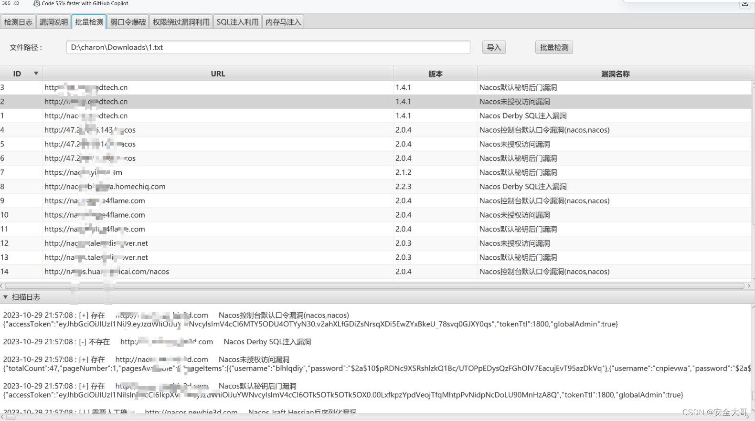Open the 弱口令爆破 tab
755x421 pixels.
pyautogui.click(x=128, y=22)
